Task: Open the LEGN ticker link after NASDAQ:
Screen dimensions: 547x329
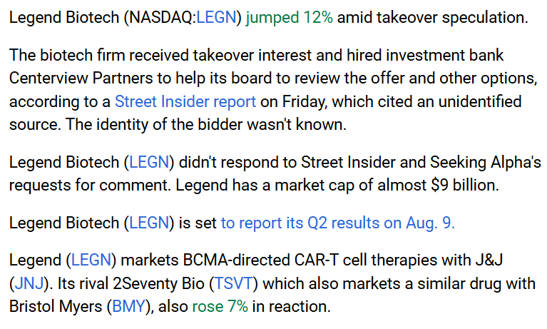Action: point(216,17)
